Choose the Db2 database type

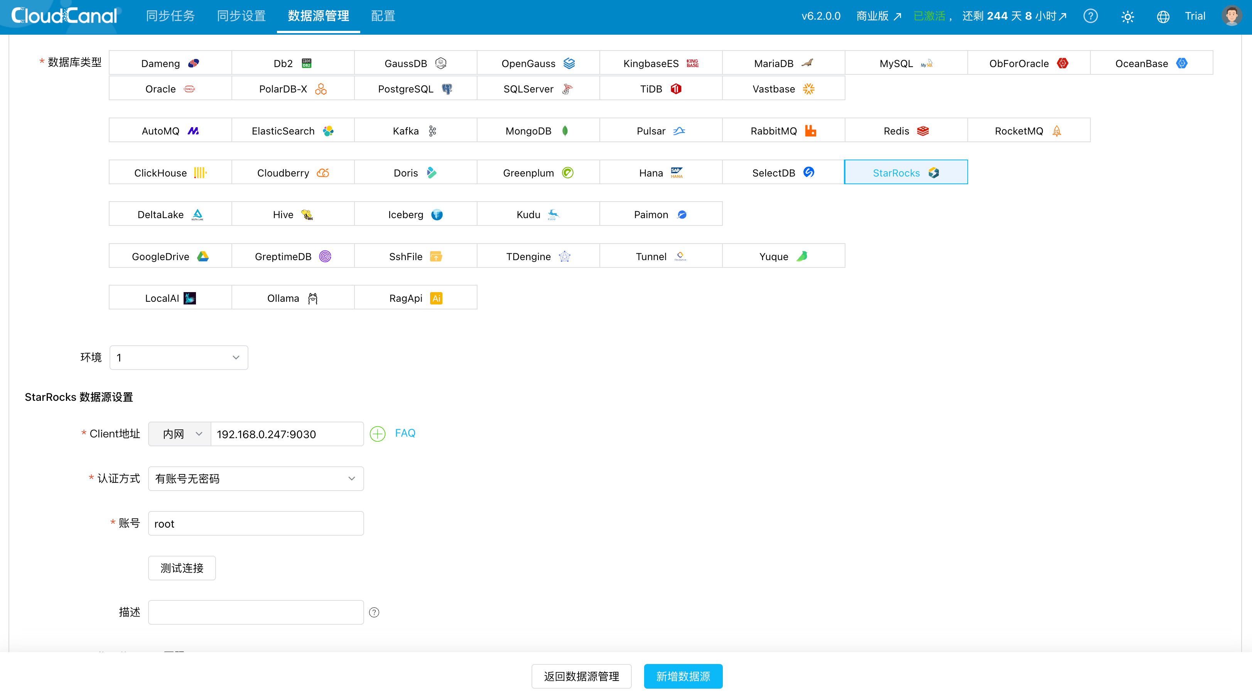(x=293, y=63)
